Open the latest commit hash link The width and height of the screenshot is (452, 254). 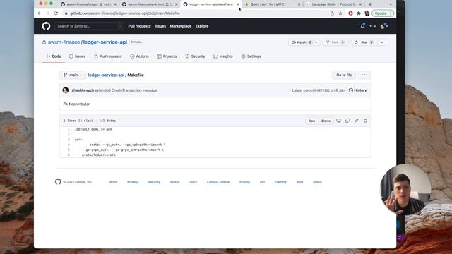[323, 90]
